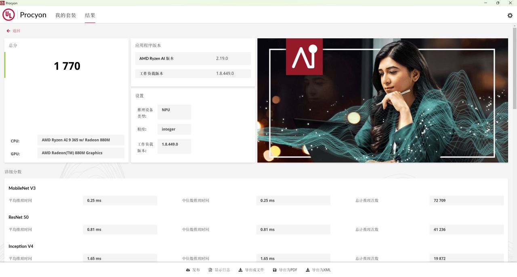517x277 pixels.
Task: Click Inception V4 total inference count 19 872
Action: click(467, 258)
